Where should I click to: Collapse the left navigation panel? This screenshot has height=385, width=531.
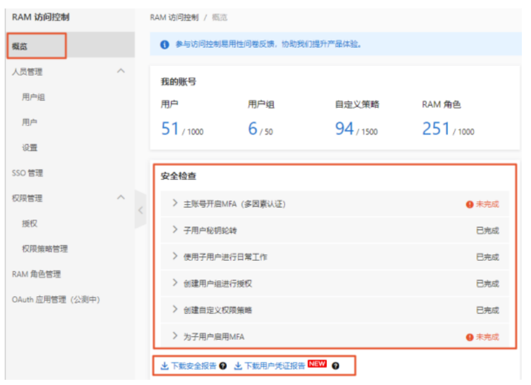pyautogui.click(x=141, y=210)
